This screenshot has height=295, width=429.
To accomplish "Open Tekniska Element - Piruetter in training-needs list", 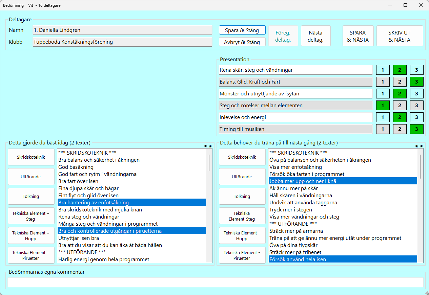I will coord(242,255).
